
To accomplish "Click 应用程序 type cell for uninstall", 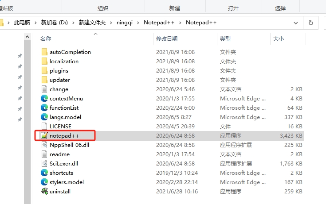I will pyautogui.click(x=231, y=191).
